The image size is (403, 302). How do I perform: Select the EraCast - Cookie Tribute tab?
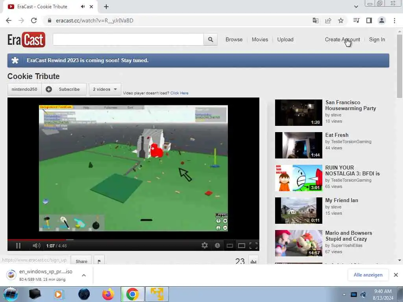pos(42,7)
